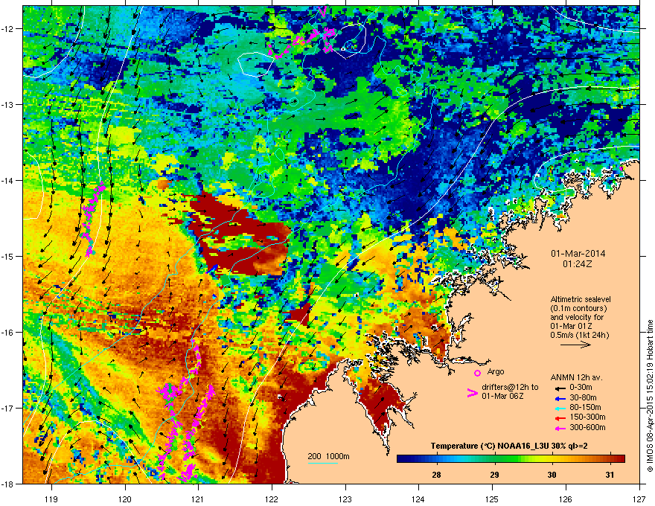Click the 'Argo' legend label
This screenshot has width=655, height=506.
[x=496, y=371]
